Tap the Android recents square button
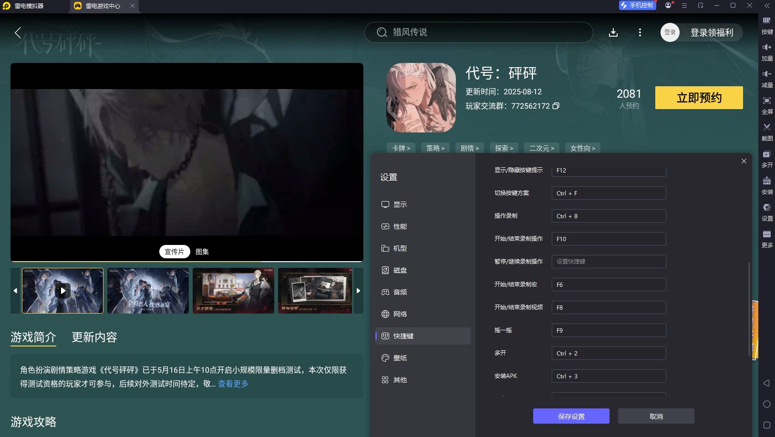775x437 pixels. pyautogui.click(x=767, y=425)
